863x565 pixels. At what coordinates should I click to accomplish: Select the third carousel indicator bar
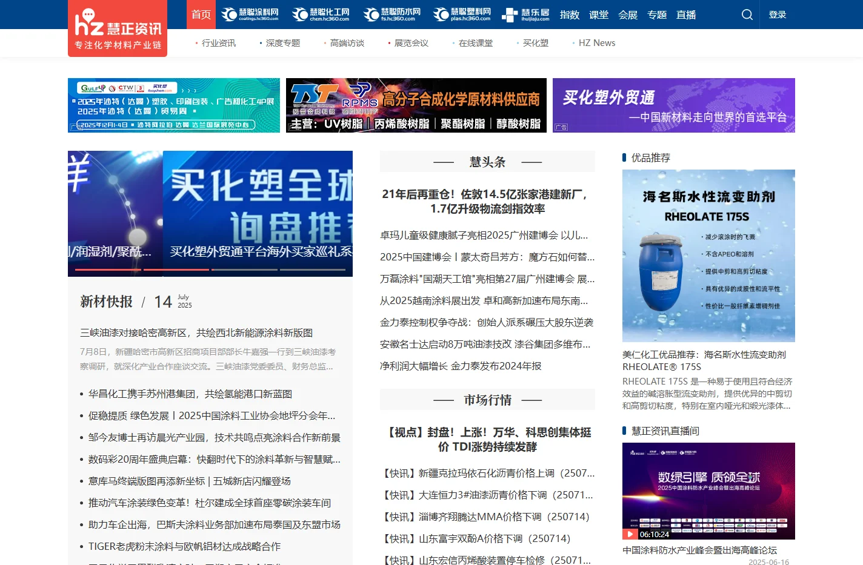pos(244,269)
